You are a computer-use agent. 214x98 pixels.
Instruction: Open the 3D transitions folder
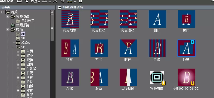pos(23,38)
